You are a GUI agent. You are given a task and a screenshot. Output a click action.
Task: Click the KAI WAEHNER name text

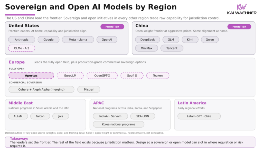pyautogui.click(x=242, y=13)
